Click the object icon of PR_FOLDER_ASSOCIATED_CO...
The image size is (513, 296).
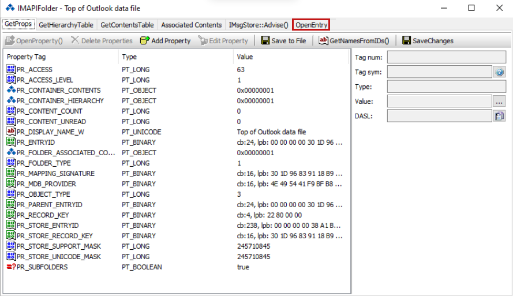tap(11, 152)
